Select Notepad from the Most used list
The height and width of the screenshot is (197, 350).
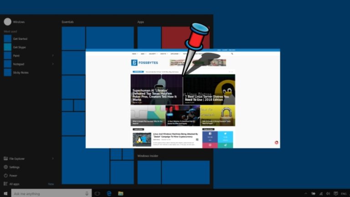pyautogui.click(x=19, y=64)
